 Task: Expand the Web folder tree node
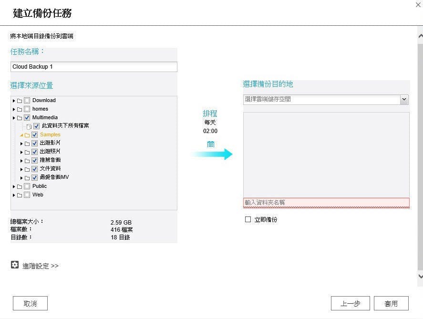(x=14, y=195)
